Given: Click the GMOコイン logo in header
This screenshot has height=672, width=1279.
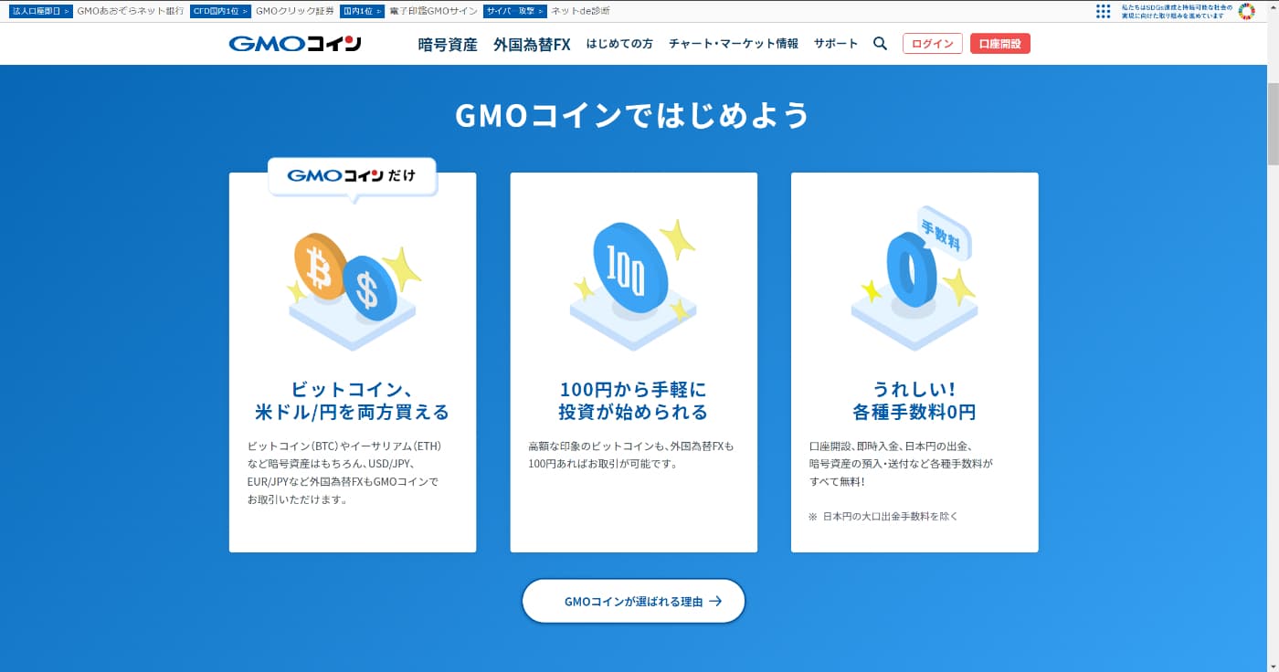Looking at the screenshot, I should (x=295, y=43).
